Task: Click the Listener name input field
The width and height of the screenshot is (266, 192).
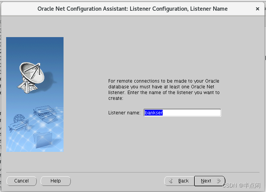Action: tap(182, 113)
